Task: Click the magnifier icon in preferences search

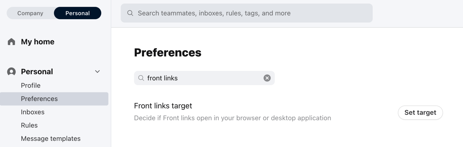Action: 141,78
